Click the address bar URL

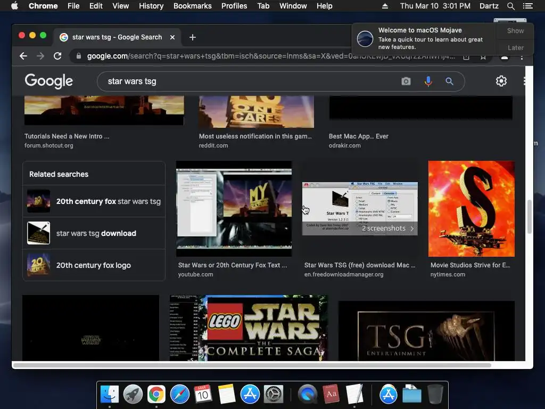(x=271, y=56)
